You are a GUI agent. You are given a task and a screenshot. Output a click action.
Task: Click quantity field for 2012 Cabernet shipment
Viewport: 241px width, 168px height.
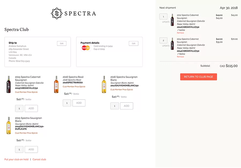[163, 17]
